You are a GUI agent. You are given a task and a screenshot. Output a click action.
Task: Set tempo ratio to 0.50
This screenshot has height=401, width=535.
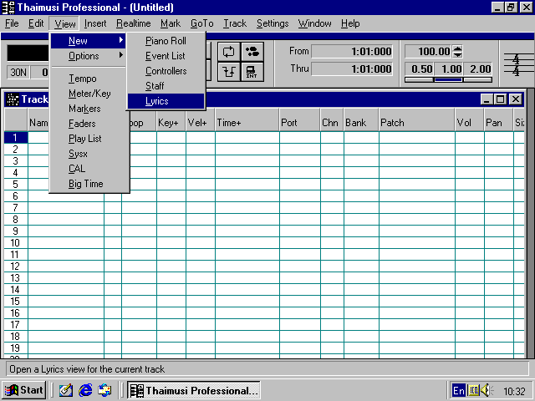[x=420, y=69]
